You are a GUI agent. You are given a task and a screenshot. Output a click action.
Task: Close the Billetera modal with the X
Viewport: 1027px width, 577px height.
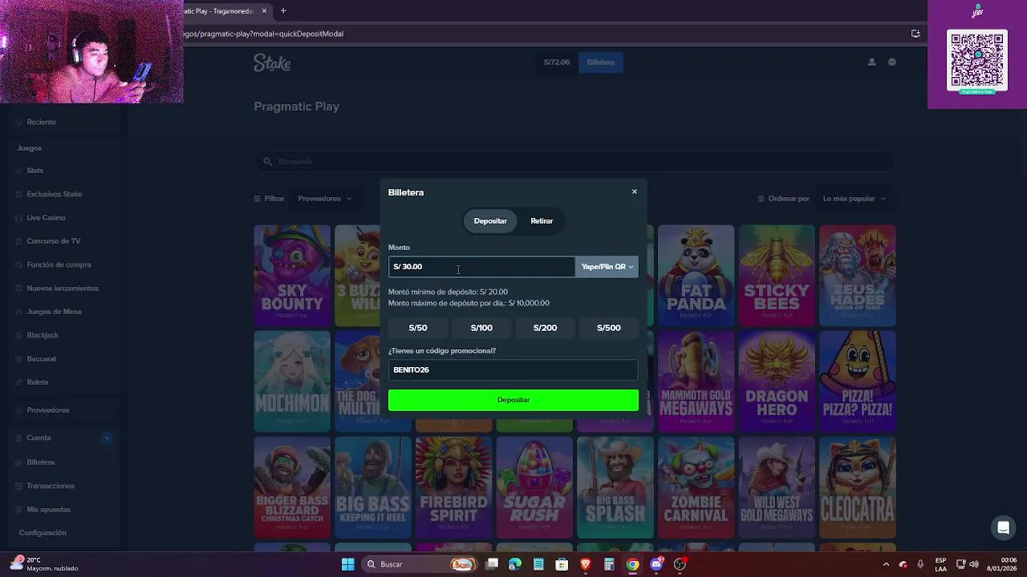point(634,192)
